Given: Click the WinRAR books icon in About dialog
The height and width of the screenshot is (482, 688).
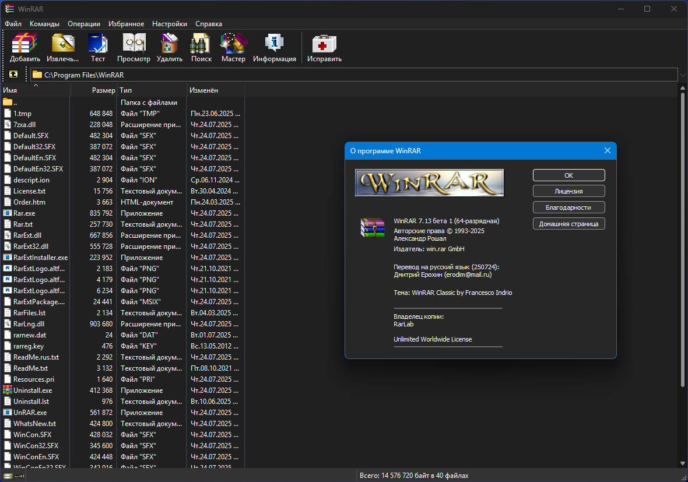Looking at the screenshot, I should pos(372,228).
